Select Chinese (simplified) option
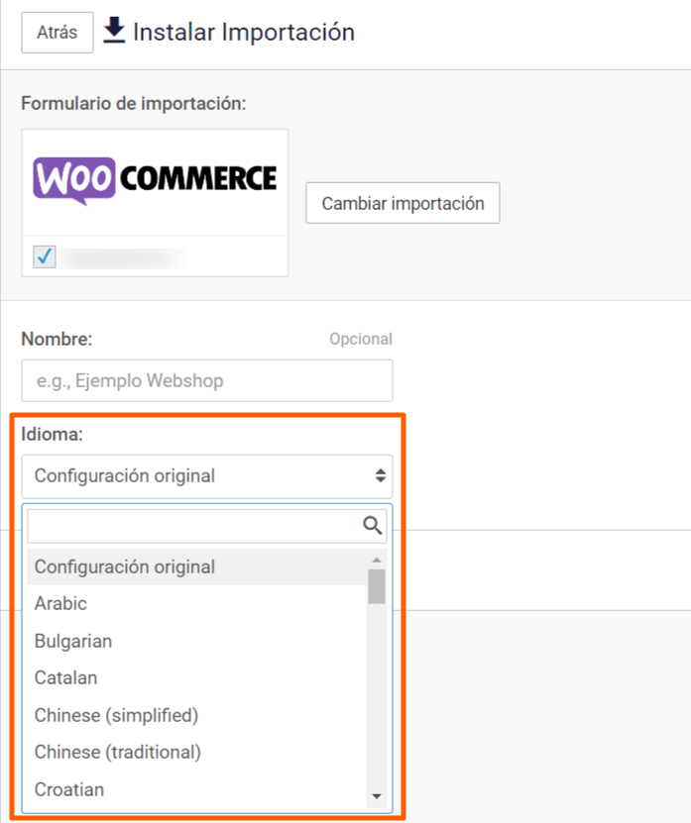691x823 pixels. pyautogui.click(x=197, y=715)
